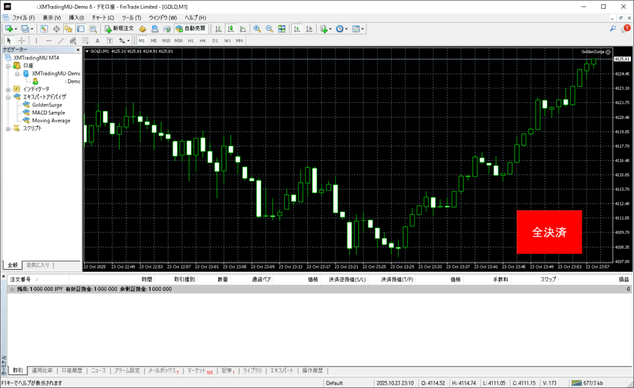
Task: Select the crosshair cursor tool
Action: point(20,41)
